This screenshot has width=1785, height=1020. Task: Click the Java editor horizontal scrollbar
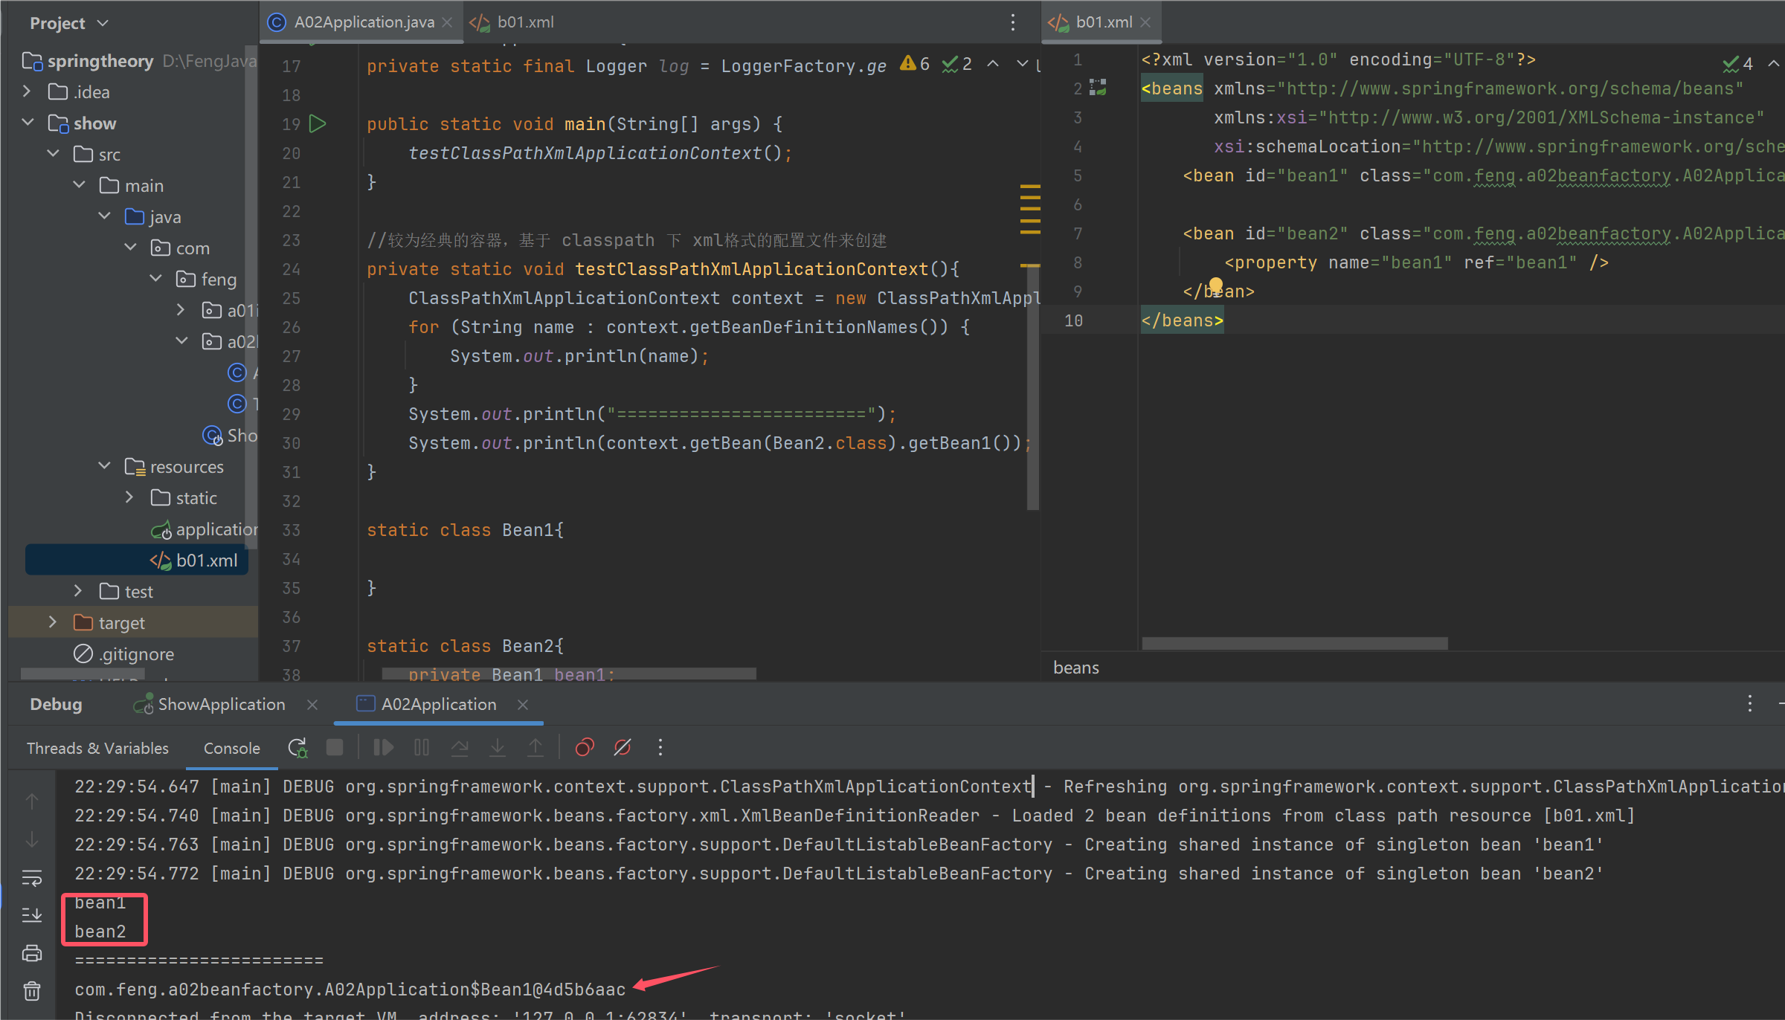569,674
